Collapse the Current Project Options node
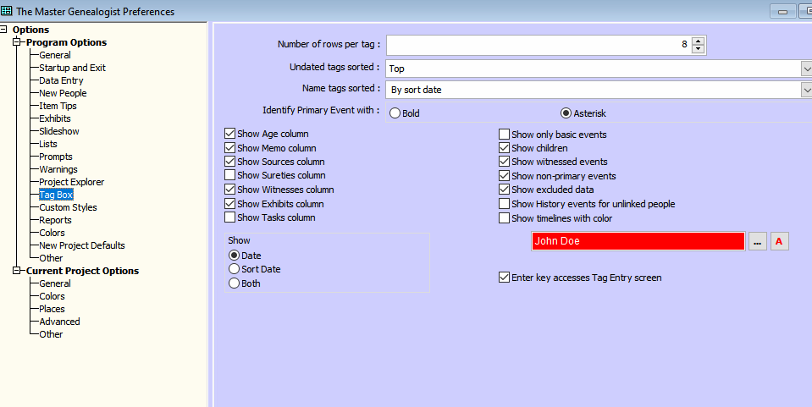Image resolution: width=812 pixels, height=407 pixels. point(16,271)
